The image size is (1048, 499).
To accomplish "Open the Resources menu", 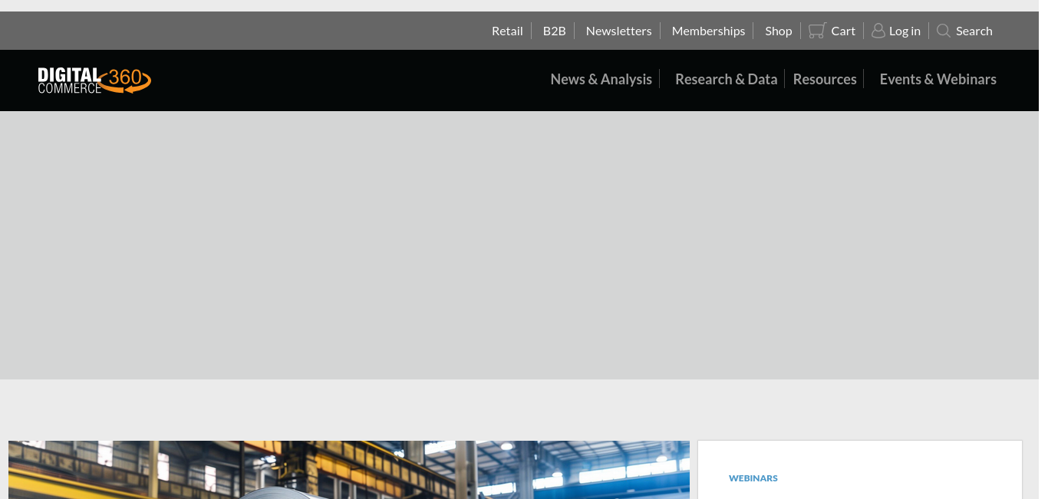I will [825, 79].
